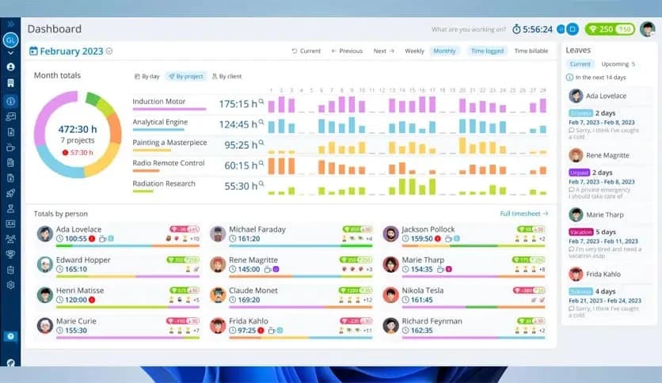Expand the February 2023 month picker
The width and height of the screenshot is (662, 383).
(109, 51)
